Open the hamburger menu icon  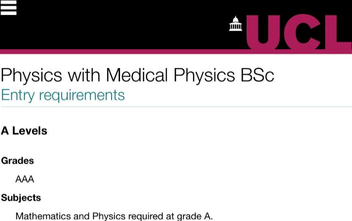pos(8,8)
